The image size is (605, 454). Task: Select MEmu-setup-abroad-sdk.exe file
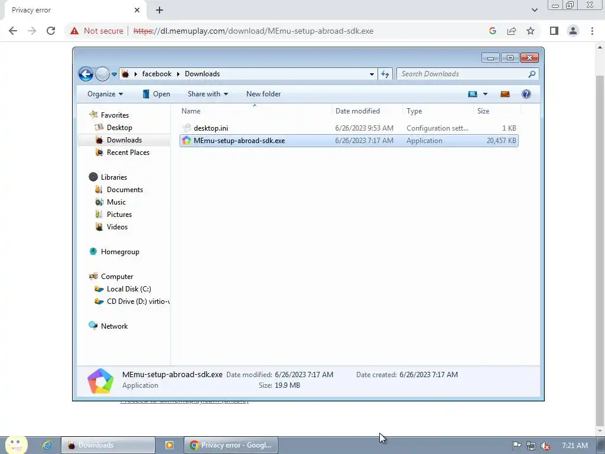click(349, 141)
